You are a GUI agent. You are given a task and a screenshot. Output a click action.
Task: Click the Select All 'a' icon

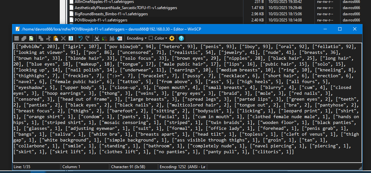[71, 38]
